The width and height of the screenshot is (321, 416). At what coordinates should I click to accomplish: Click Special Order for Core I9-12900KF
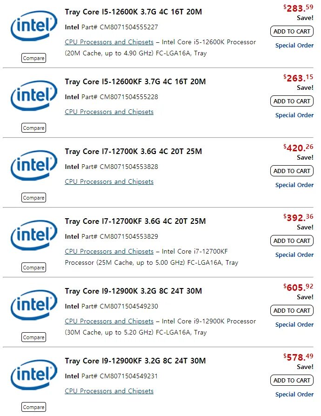click(x=294, y=394)
